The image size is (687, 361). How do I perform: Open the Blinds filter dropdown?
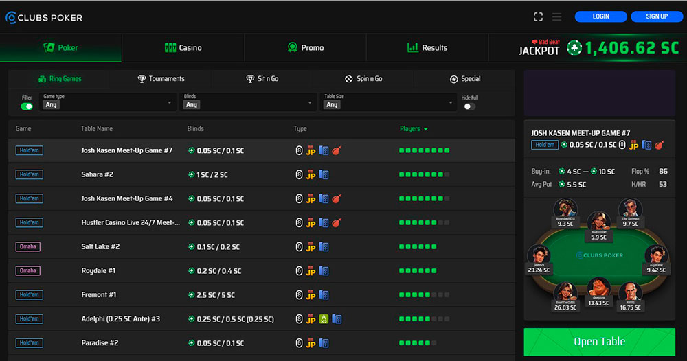pos(247,102)
